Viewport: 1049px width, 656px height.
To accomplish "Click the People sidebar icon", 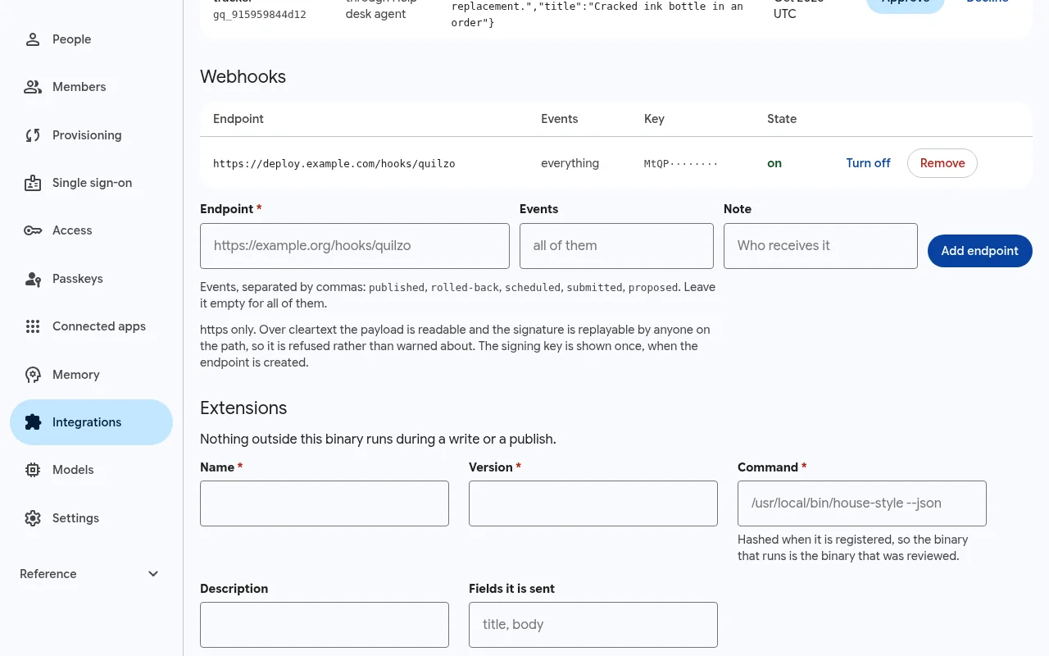I will (33, 39).
